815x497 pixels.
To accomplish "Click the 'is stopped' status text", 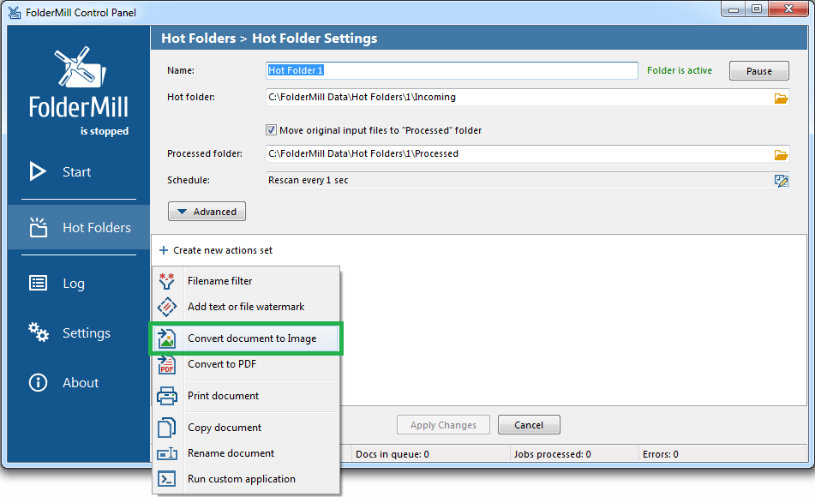I will 105,131.
